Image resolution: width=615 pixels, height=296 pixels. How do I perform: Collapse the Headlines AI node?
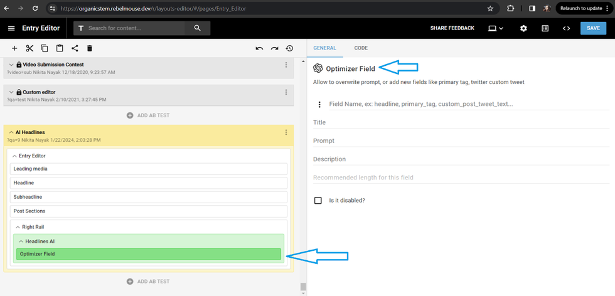21,241
